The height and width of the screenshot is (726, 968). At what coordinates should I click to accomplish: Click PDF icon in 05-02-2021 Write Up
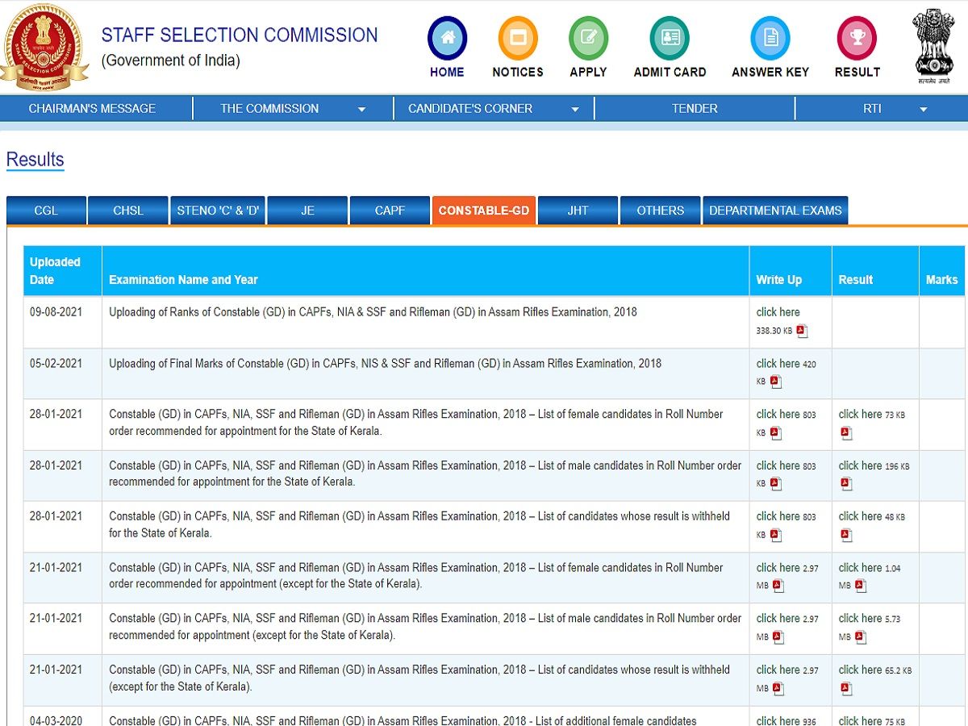(775, 382)
